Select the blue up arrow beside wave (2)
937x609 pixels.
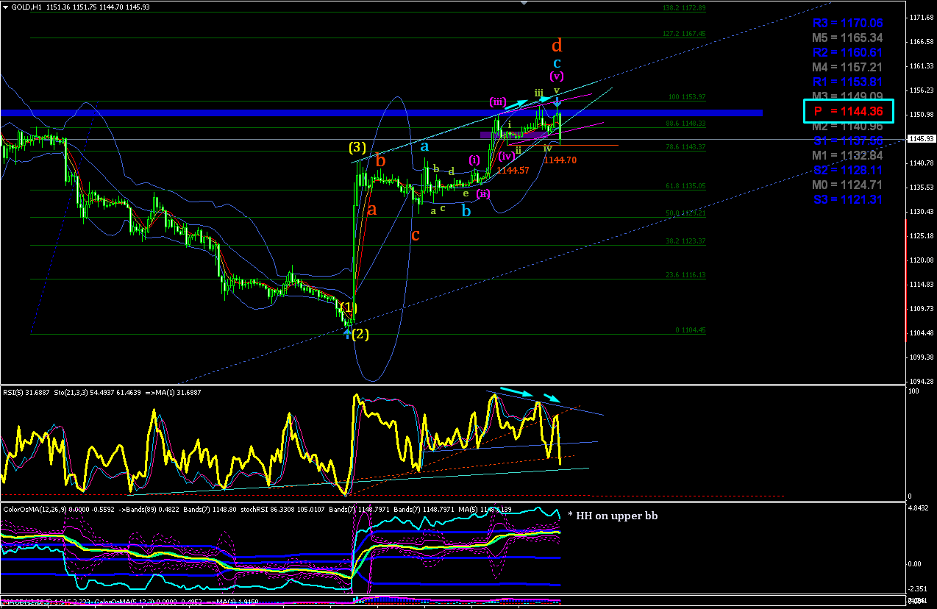347,333
